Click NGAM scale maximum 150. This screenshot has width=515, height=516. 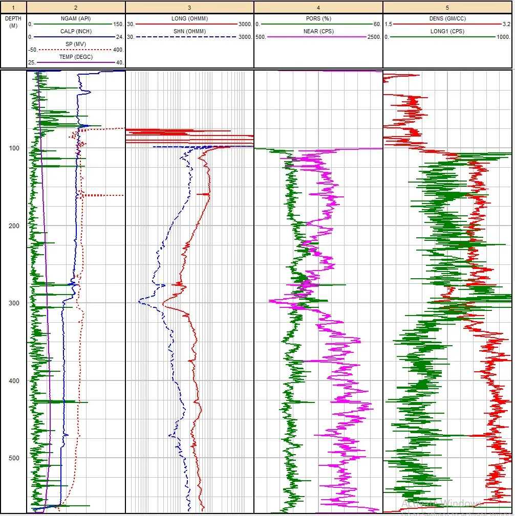[118, 24]
